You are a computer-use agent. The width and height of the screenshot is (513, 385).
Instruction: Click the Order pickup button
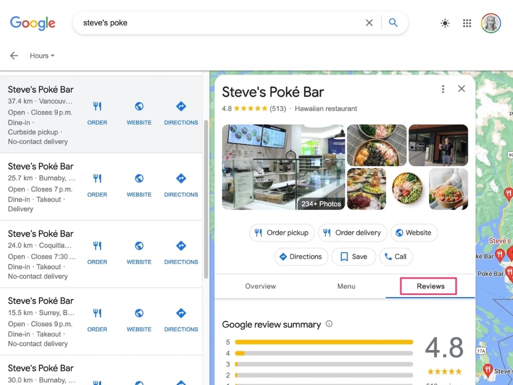click(282, 233)
